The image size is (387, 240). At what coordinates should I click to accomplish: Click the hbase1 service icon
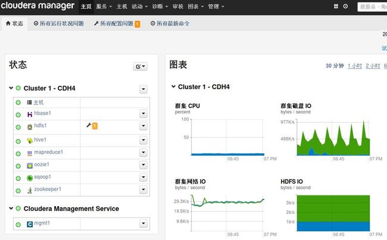pyautogui.click(x=30, y=114)
